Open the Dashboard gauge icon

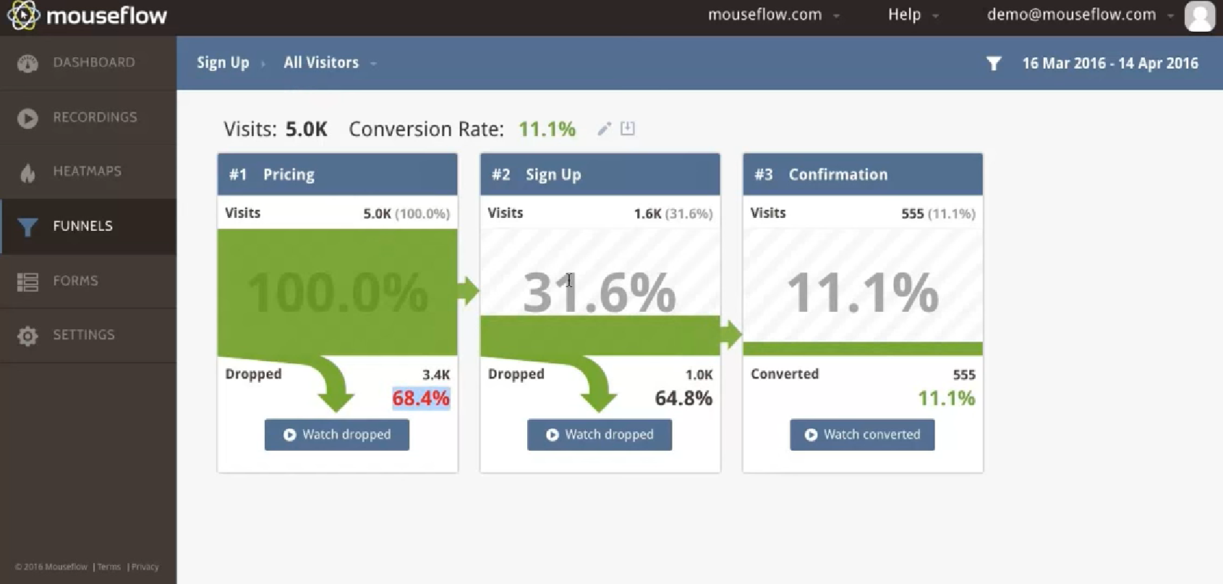[27, 63]
